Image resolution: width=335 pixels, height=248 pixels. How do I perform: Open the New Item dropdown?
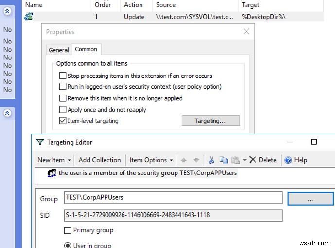[54, 160]
